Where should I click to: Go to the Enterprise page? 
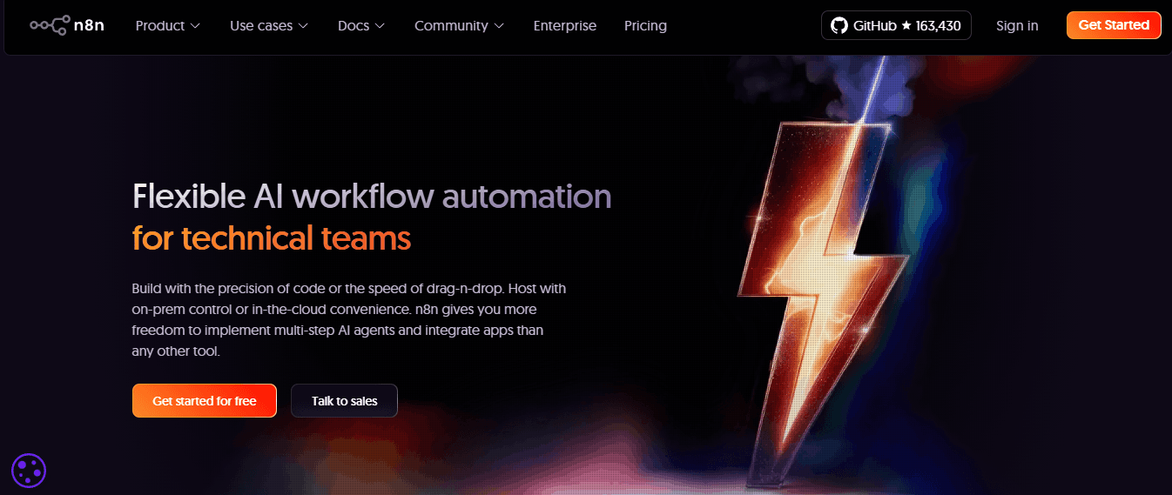[565, 26]
